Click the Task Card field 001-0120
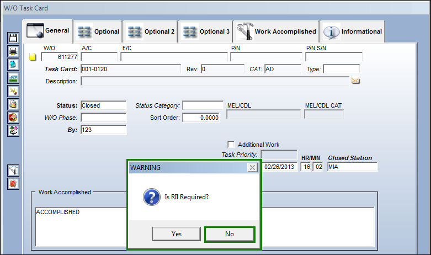The height and width of the screenshot is (255, 431). click(x=131, y=69)
